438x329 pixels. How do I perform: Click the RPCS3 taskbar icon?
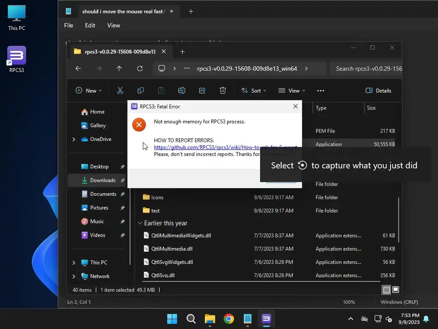click(266, 319)
